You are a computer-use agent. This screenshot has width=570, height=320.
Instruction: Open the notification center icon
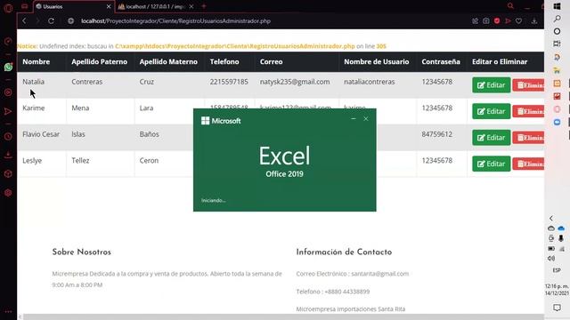coord(557,308)
